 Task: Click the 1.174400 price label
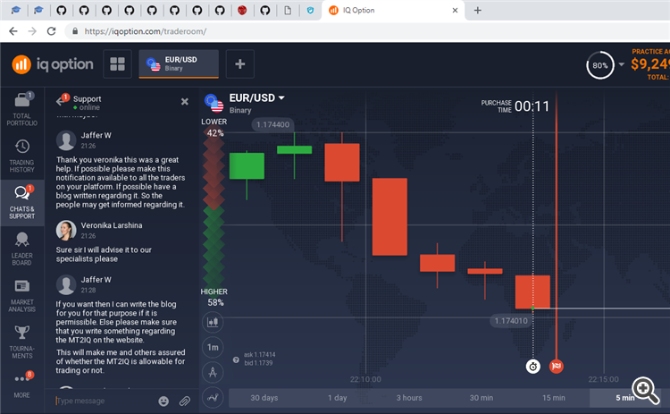coord(272,124)
